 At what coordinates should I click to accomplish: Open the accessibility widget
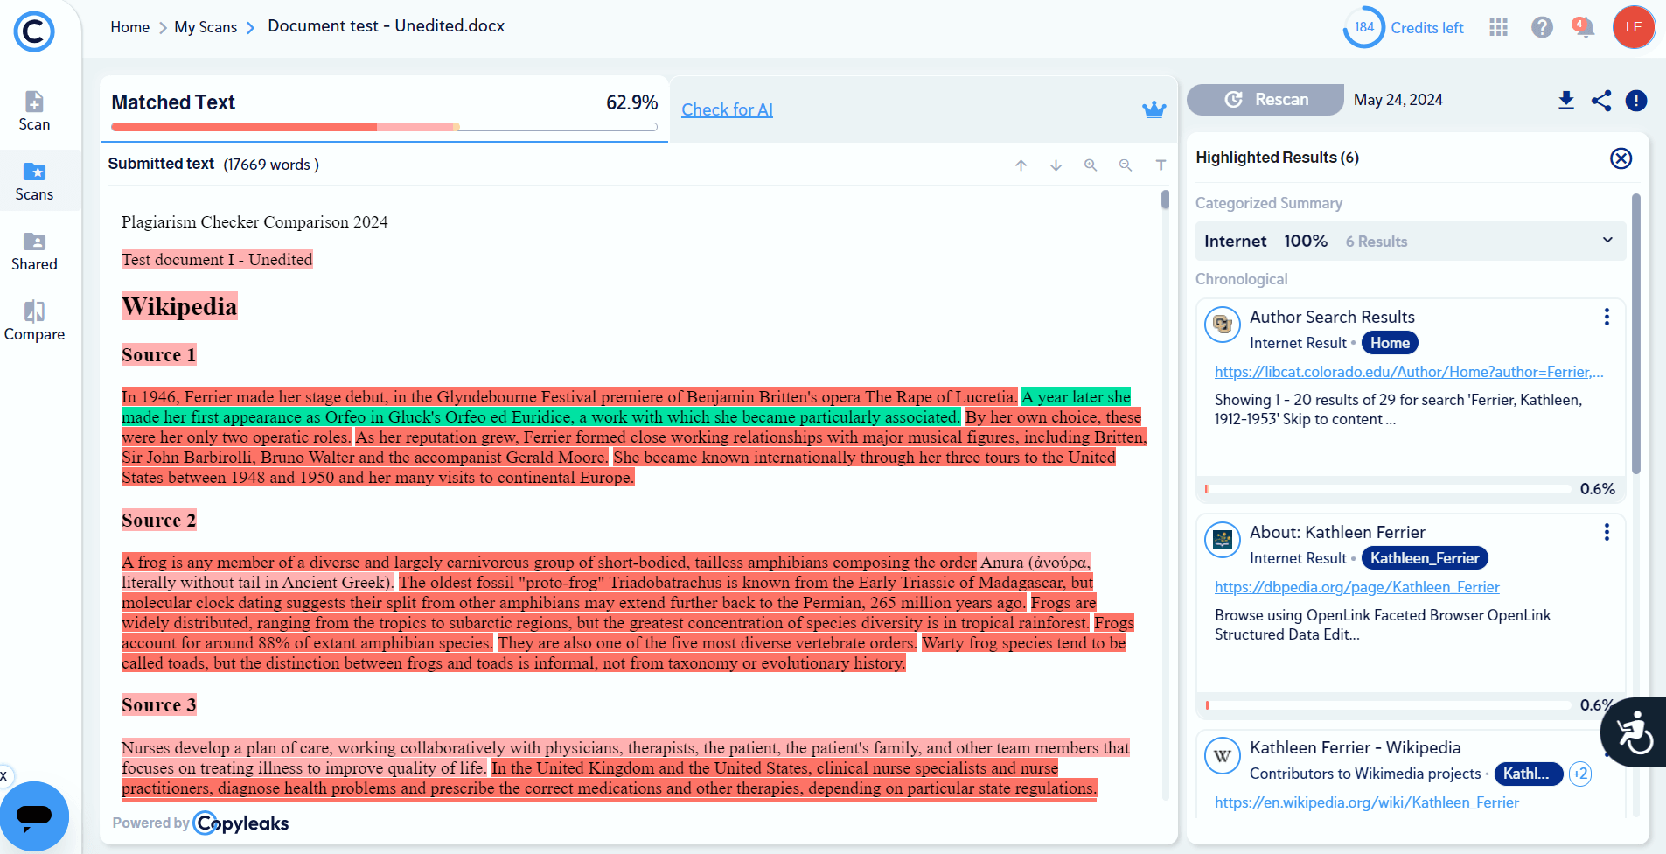tap(1634, 732)
